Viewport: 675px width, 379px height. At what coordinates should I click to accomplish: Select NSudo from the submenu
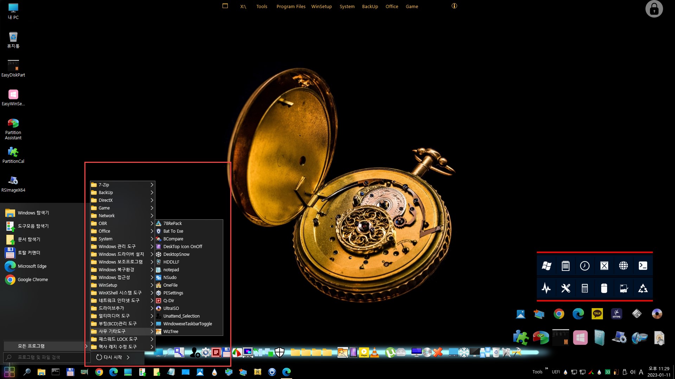[189, 277]
